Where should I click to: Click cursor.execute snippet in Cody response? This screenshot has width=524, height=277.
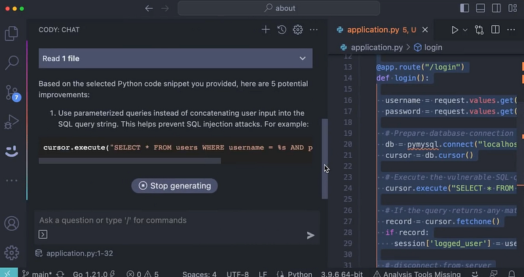point(176,148)
